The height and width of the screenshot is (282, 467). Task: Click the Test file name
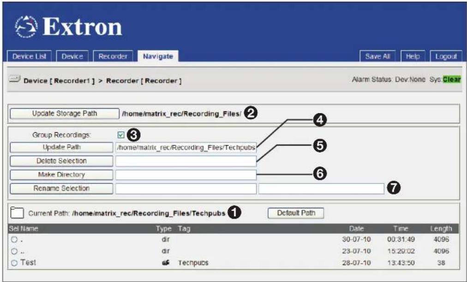tap(28, 263)
